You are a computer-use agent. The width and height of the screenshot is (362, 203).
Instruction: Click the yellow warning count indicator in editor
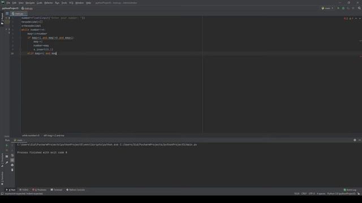click(x=351, y=19)
